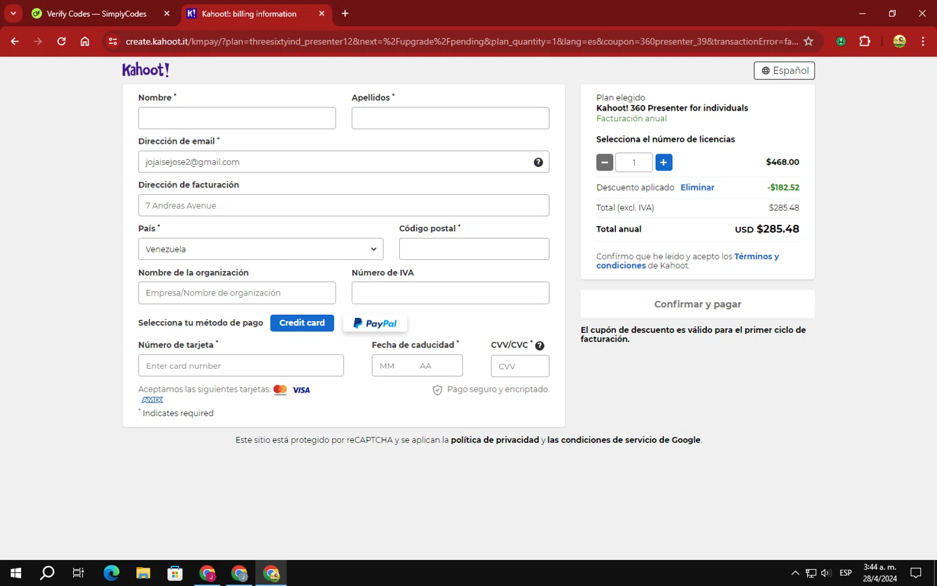937x586 pixels.
Task: Click the forward navigation arrow
Action: [x=38, y=41]
